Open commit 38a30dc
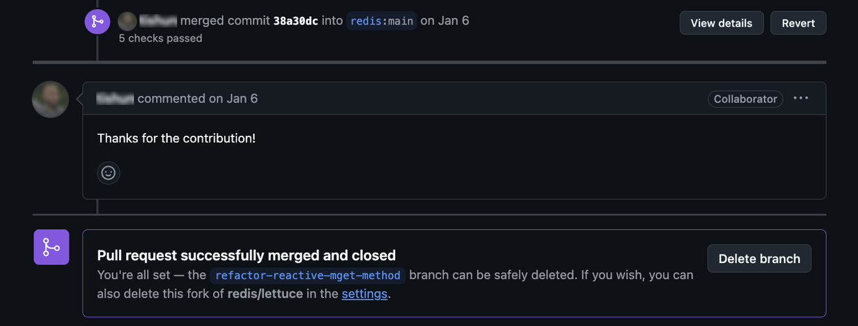The width and height of the screenshot is (858, 326). tap(296, 21)
